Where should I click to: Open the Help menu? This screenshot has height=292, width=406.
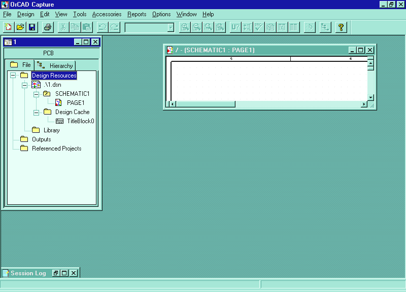point(208,14)
